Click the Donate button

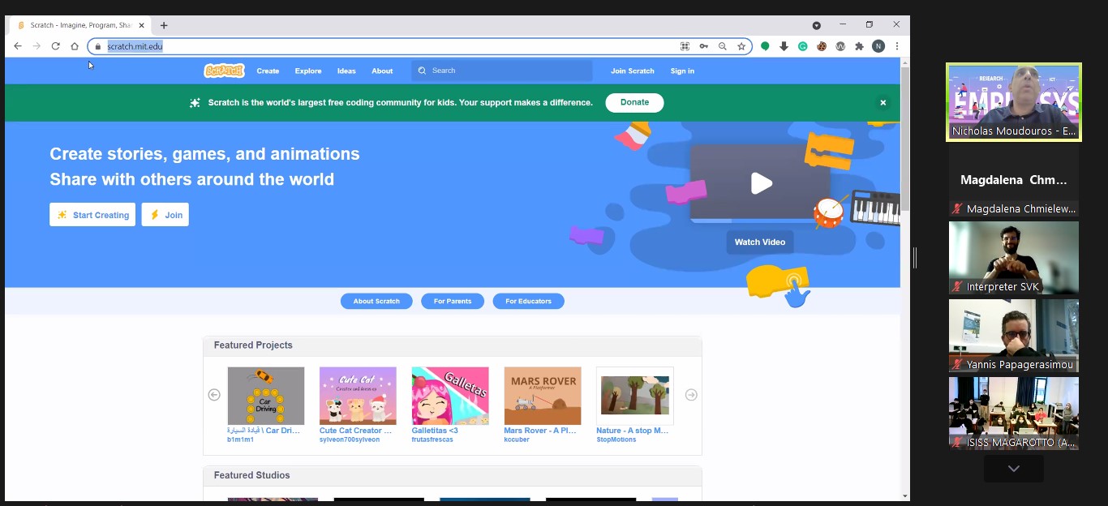click(634, 103)
